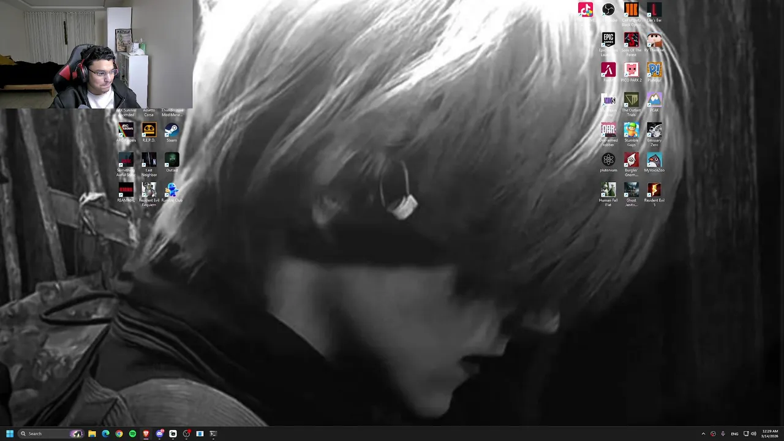Launch the Emissary Zero shortcut
The height and width of the screenshot is (441, 784).
[x=654, y=134]
